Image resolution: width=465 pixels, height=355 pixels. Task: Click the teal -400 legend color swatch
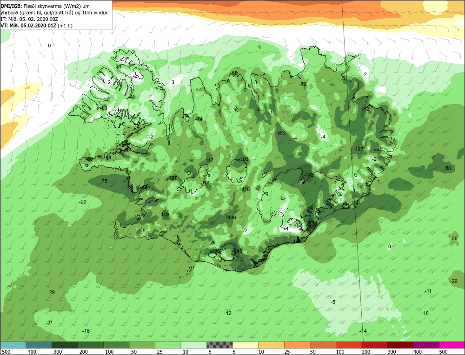(39, 345)
